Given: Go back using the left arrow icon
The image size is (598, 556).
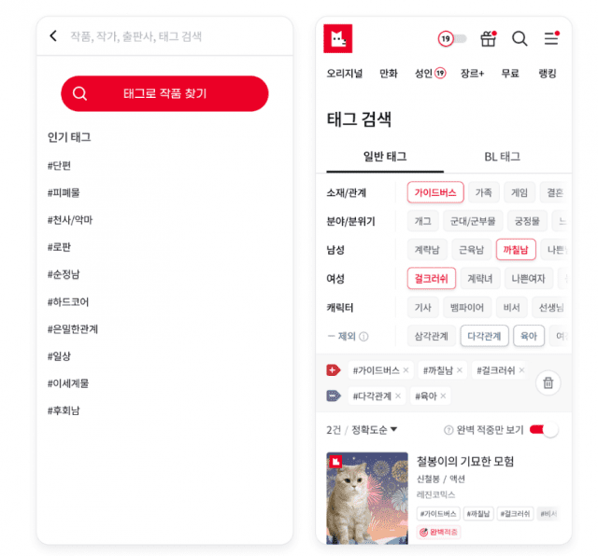Looking at the screenshot, I should click(53, 36).
